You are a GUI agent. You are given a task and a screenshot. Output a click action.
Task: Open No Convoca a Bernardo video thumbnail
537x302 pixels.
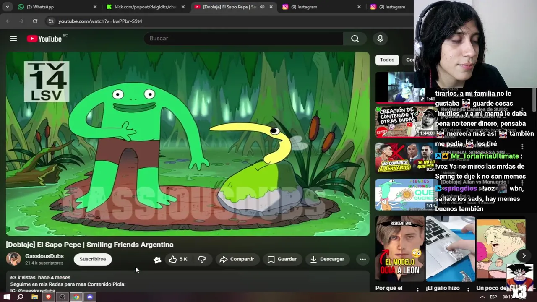[405, 158]
